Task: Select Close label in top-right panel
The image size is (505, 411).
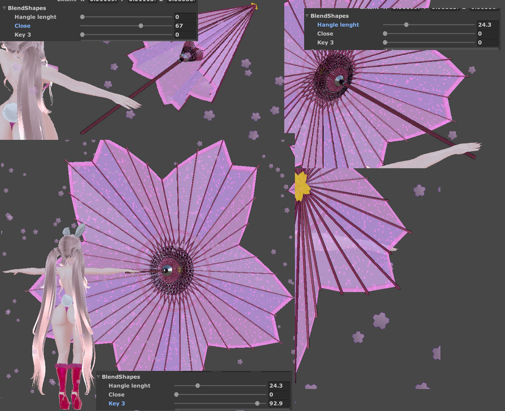Action: click(x=325, y=34)
